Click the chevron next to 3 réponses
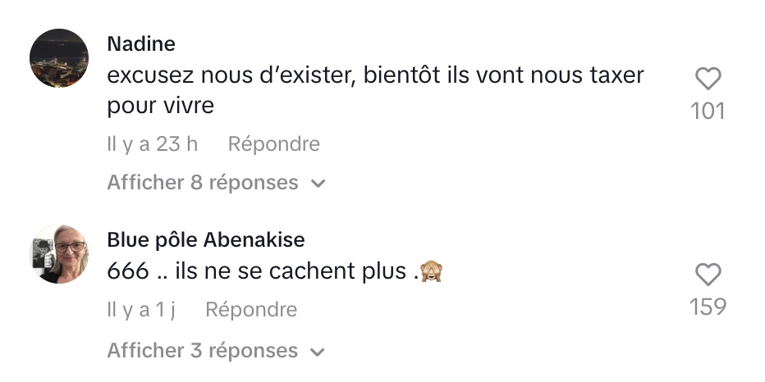The width and height of the screenshot is (765, 382). (x=318, y=352)
